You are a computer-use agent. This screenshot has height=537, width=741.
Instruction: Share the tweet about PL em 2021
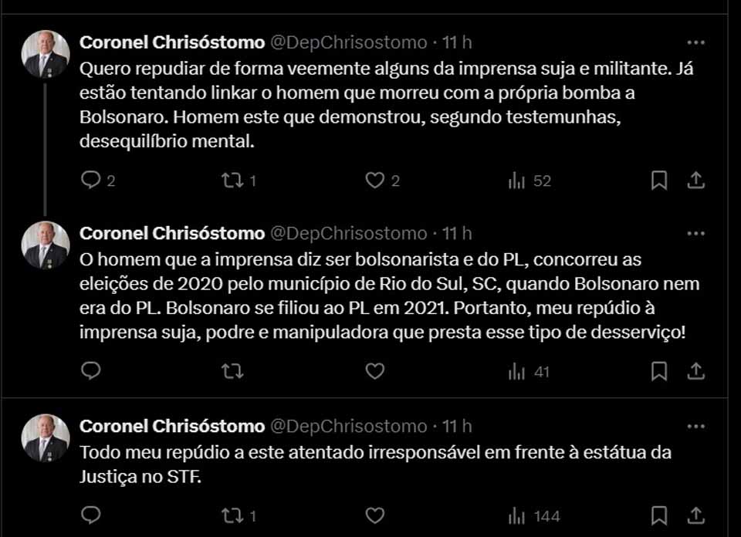pyautogui.click(x=695, y=371)
